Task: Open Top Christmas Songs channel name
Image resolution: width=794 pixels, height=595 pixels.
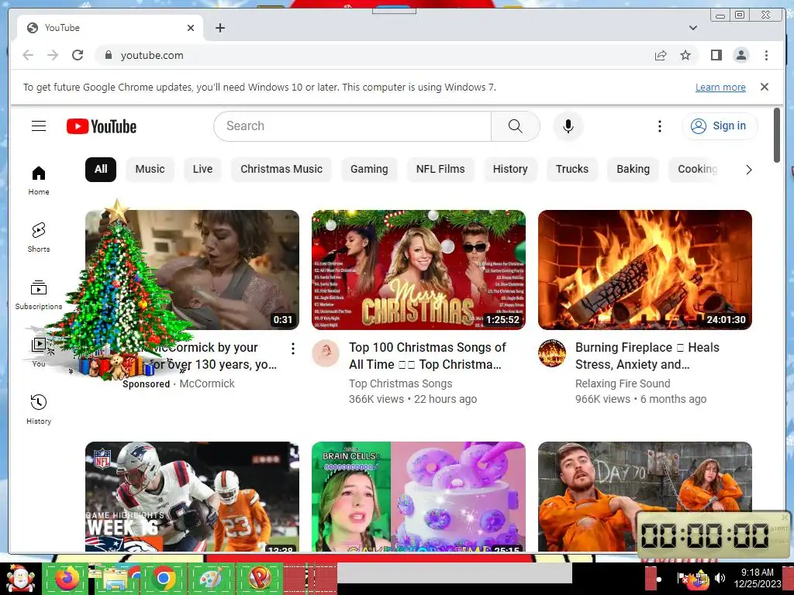Action: click(x=401, y=383)
